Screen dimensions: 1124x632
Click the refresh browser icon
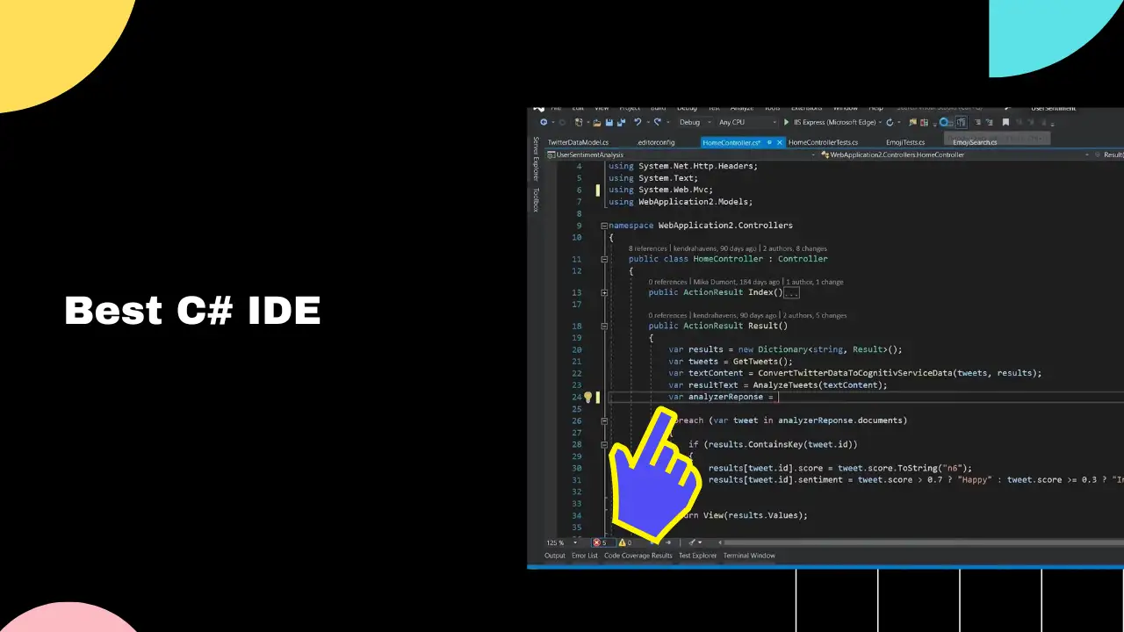pos(890,122)
